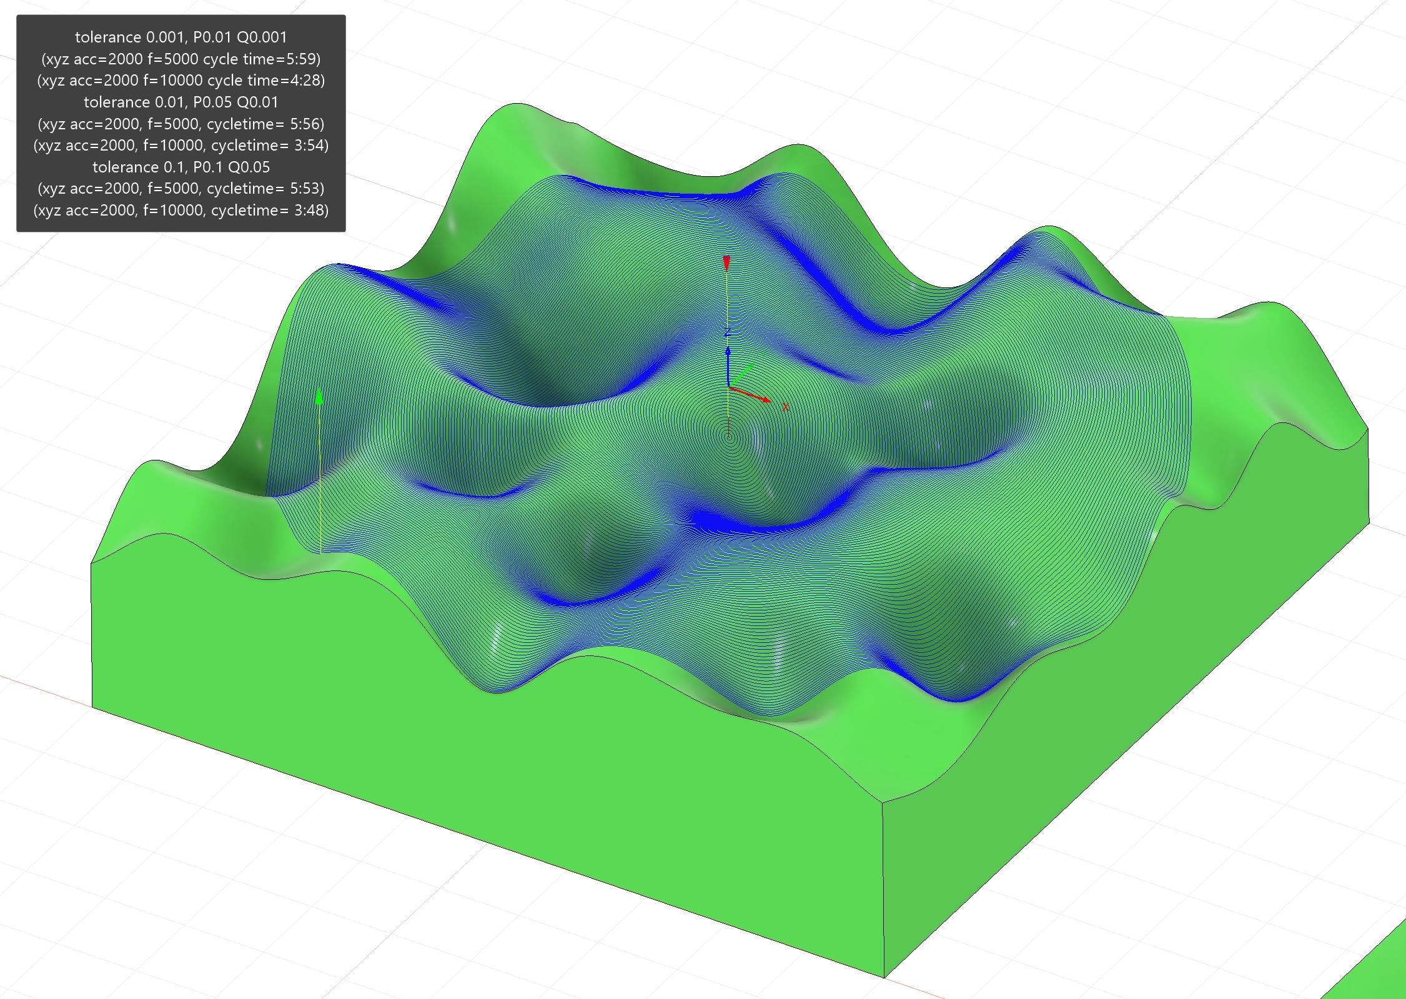The width and height of the screenshot is (1406, 999).
Task: Select the 'tolerance 0.1, P0.1 Q0.05' line
Action: coord(181,167)
